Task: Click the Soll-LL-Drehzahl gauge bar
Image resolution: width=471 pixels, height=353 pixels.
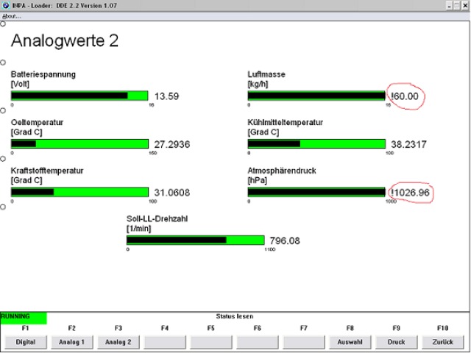Action: pos(195,240)
